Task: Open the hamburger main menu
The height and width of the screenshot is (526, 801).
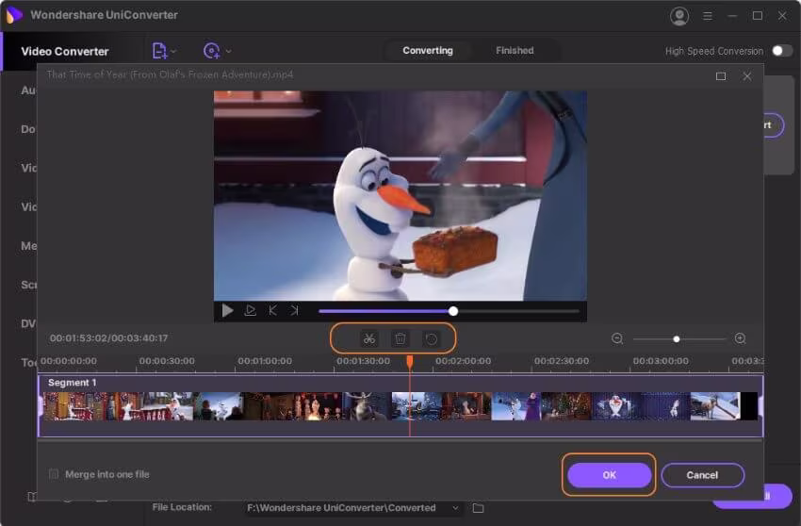Action: [708, 16]
